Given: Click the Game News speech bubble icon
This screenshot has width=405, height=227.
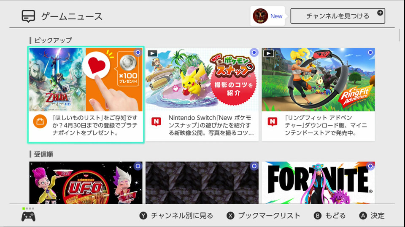Looking at the screenshot, I should (28, 16).
